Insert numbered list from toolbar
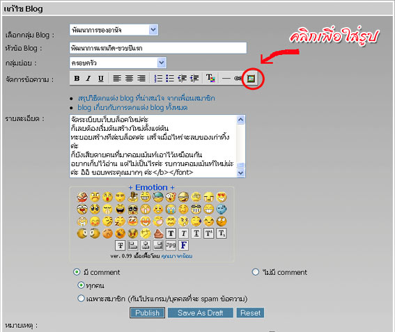Viewport: 395px width, 332px height. tap(158, 79)
